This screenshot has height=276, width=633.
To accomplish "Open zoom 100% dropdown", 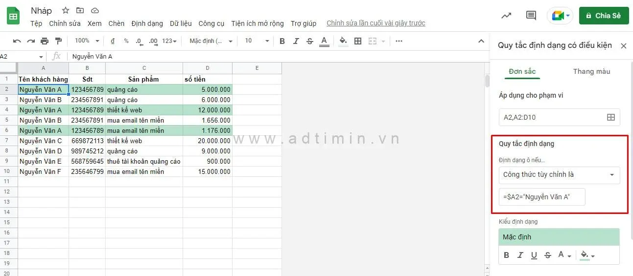I will (x=87, y=41).
